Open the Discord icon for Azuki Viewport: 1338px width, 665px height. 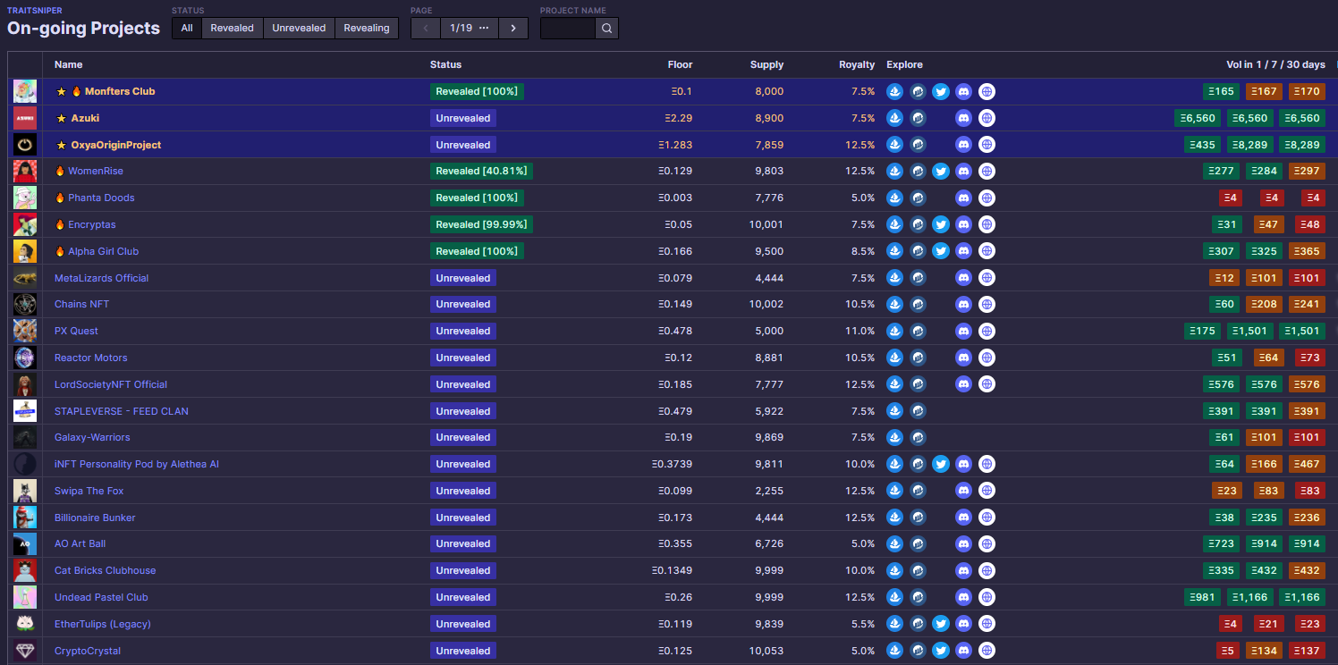pos(963,118)
